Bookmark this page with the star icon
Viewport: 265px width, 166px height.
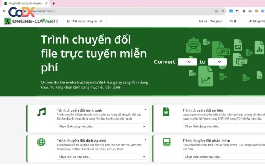tap(223, 11)
